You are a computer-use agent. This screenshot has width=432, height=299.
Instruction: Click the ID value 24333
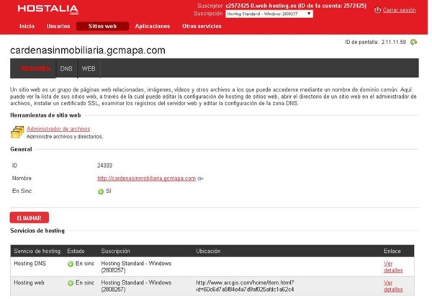click(x=104, y=165)
